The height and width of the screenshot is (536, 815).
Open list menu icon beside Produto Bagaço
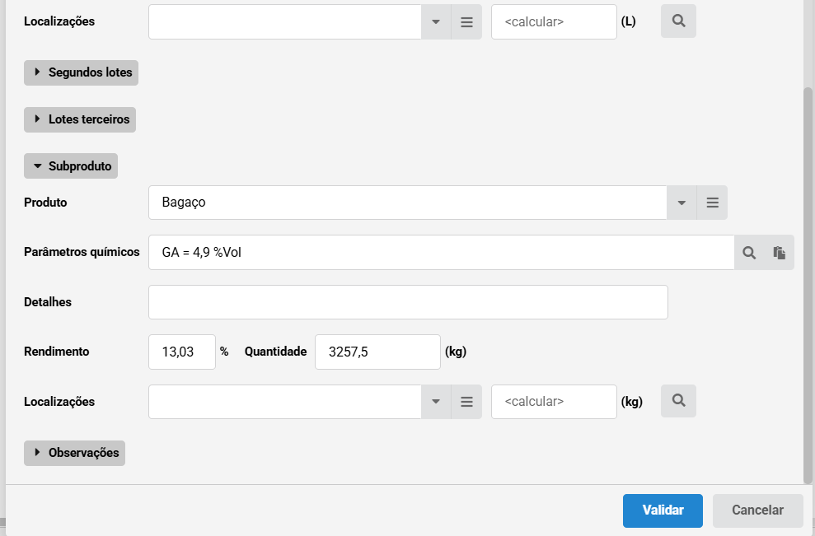point(712,203)
